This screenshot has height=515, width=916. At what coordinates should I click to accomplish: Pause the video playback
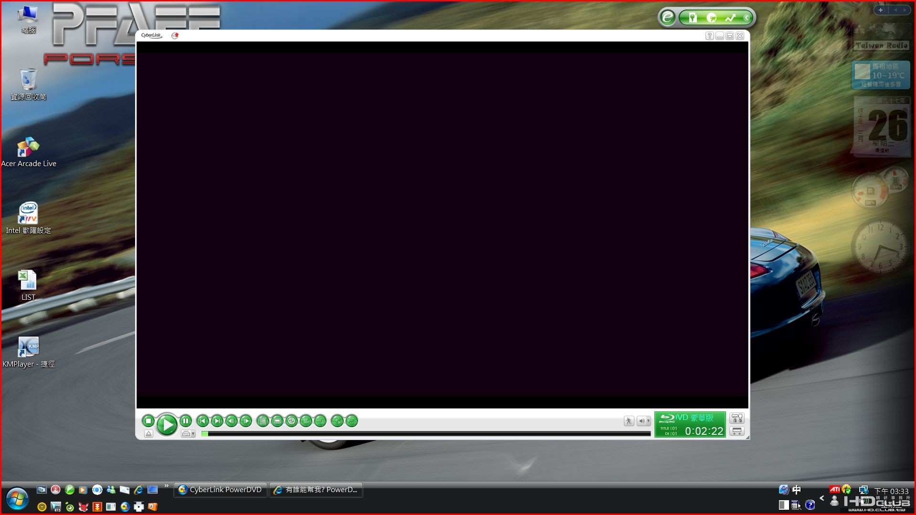tap(186, 421)
